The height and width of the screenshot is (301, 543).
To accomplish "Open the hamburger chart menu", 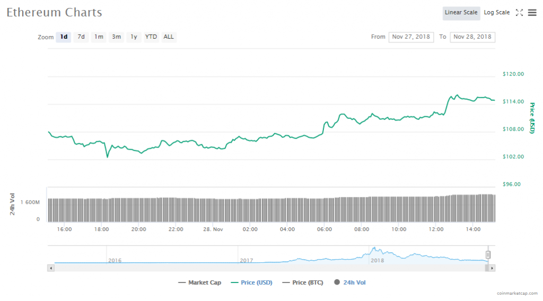I will click(532, 13).
